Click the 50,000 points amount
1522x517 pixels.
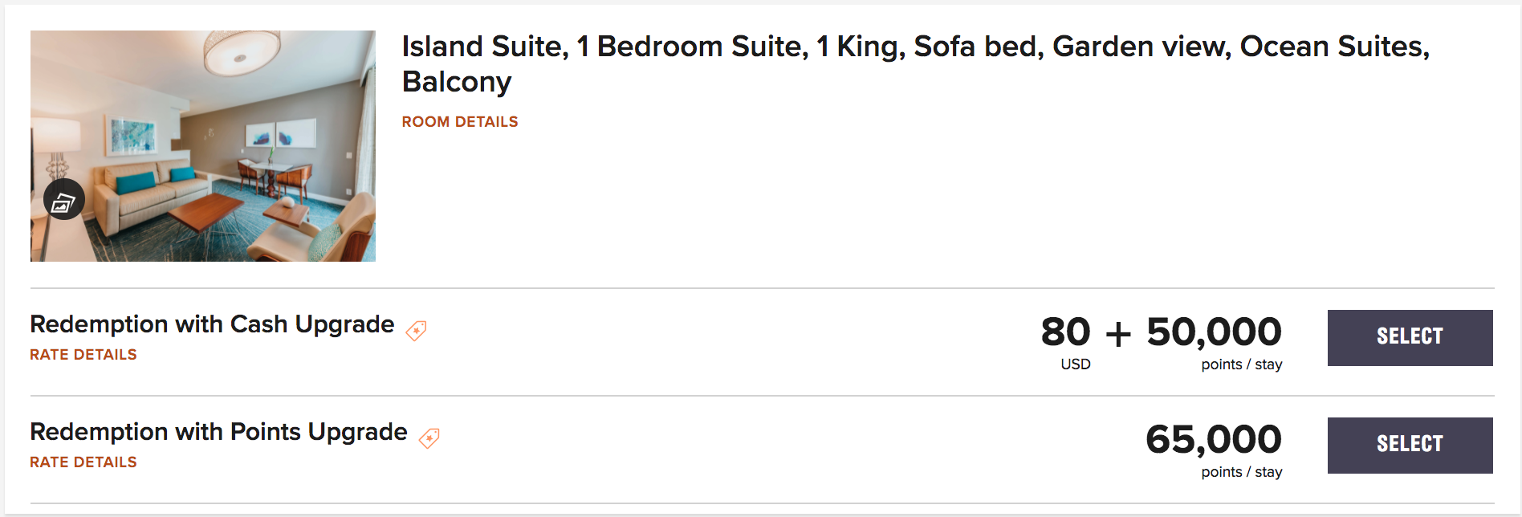point(1214,332)
